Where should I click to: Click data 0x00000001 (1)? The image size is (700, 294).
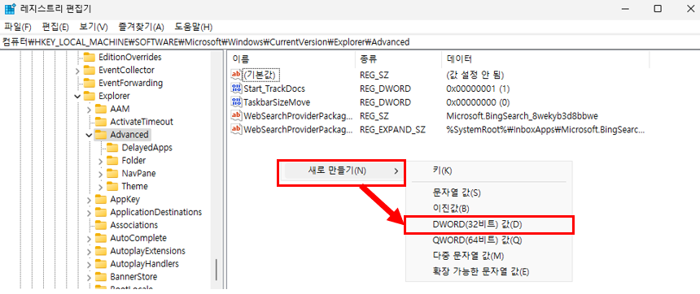coord(478,89)
